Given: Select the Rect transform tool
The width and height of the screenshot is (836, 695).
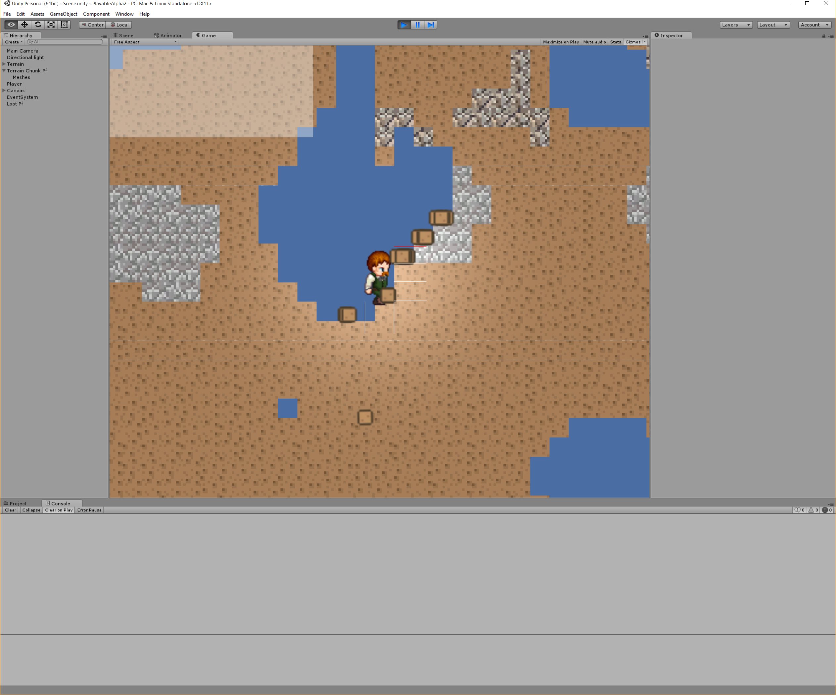Looking at the screenshot, I should click(x=64, y=25).
